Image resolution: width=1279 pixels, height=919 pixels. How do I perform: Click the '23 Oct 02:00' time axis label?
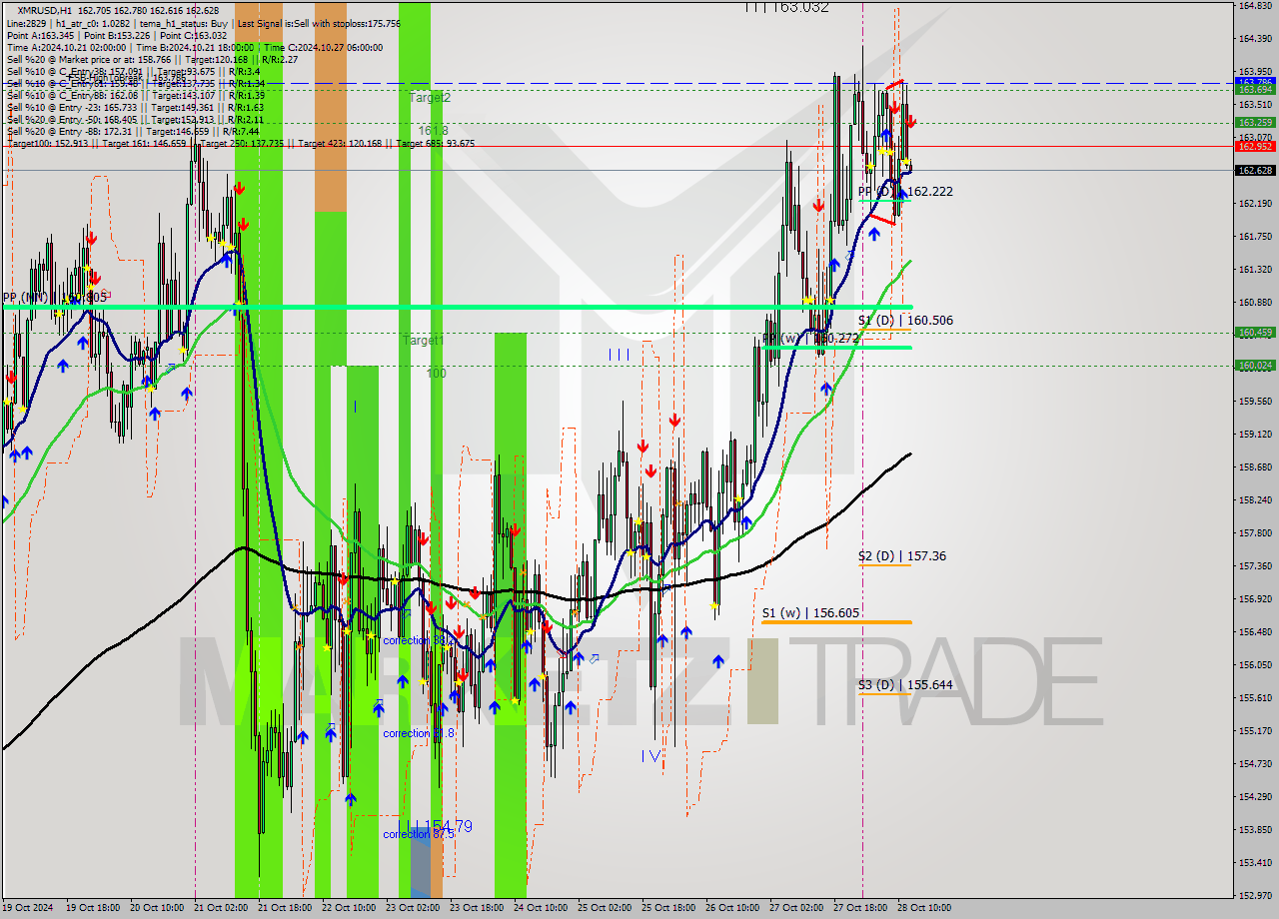point(413,908)
